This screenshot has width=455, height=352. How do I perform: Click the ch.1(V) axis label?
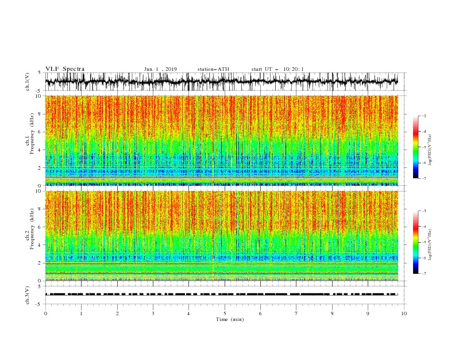click(x=28, y=82)
